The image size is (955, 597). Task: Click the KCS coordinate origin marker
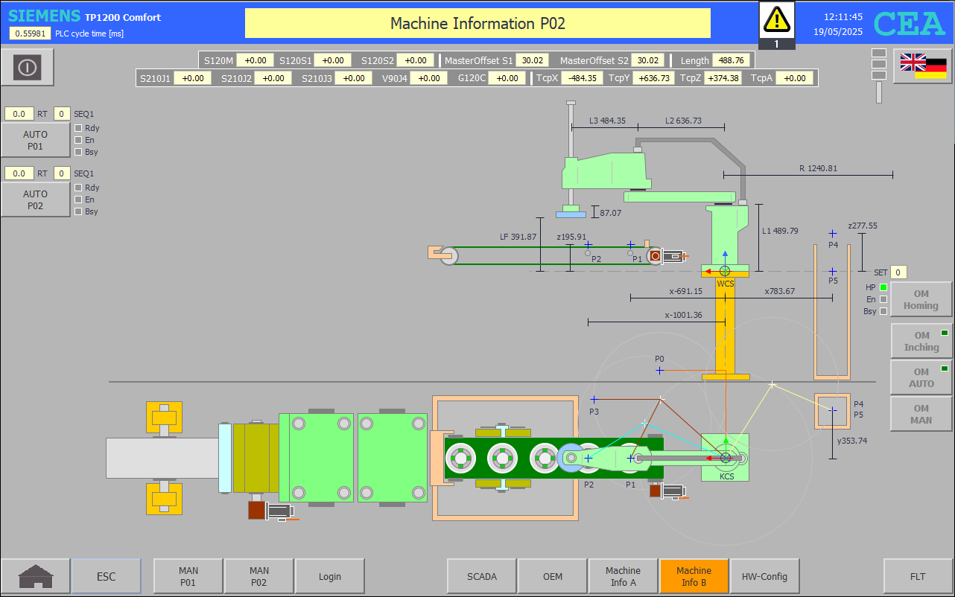(x=726, y=458)
